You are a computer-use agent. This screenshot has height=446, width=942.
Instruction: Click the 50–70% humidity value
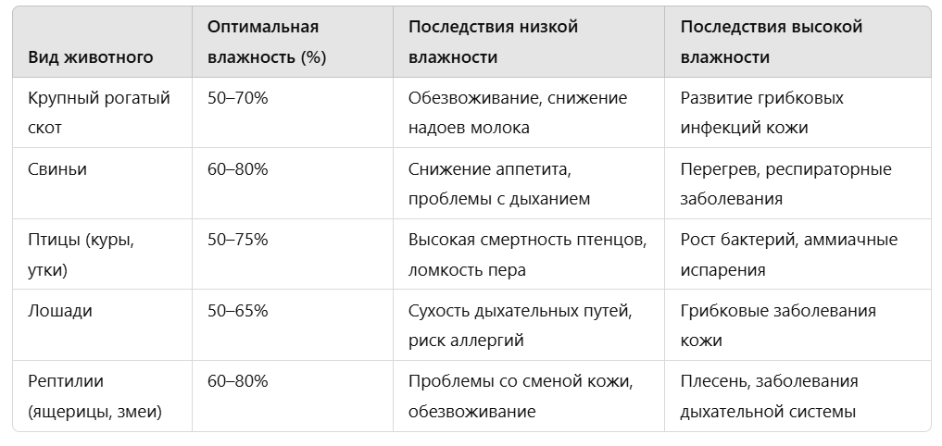237,98
